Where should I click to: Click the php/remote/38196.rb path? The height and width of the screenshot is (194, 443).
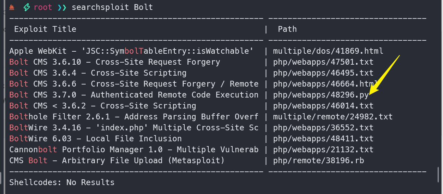(318, 160)
